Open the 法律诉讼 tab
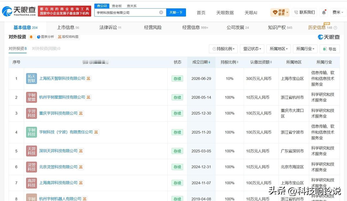 (110, 27)
